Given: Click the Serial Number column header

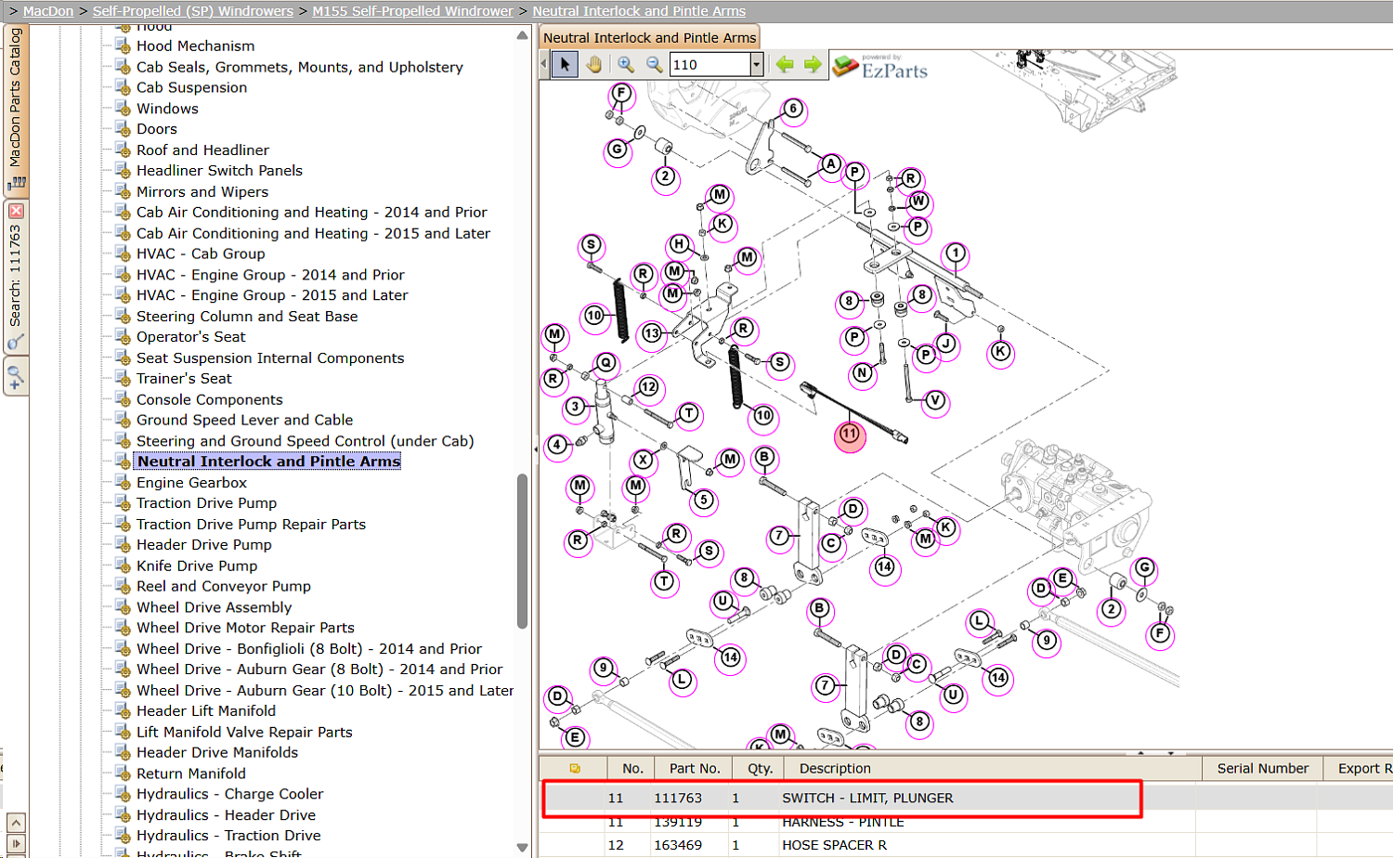Looking at the screenshot, I should point(1263,768).
